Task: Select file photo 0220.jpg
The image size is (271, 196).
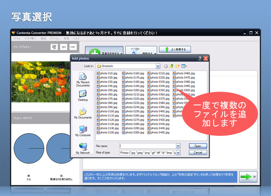Action: coord(133,99)
